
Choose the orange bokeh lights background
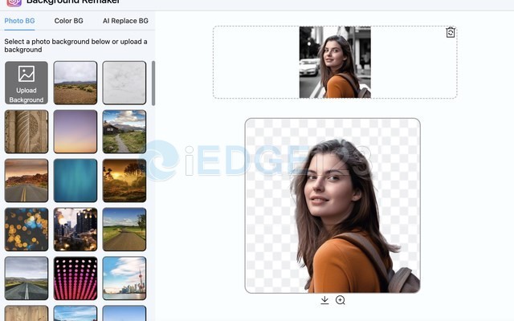pyautogui.click(x=27, y=230)
